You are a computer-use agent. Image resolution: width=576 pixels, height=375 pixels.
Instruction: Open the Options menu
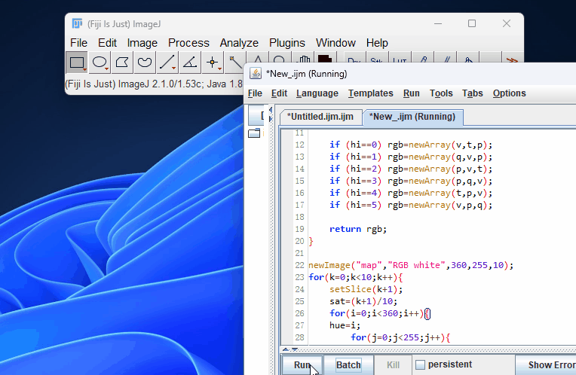[510, 93]
